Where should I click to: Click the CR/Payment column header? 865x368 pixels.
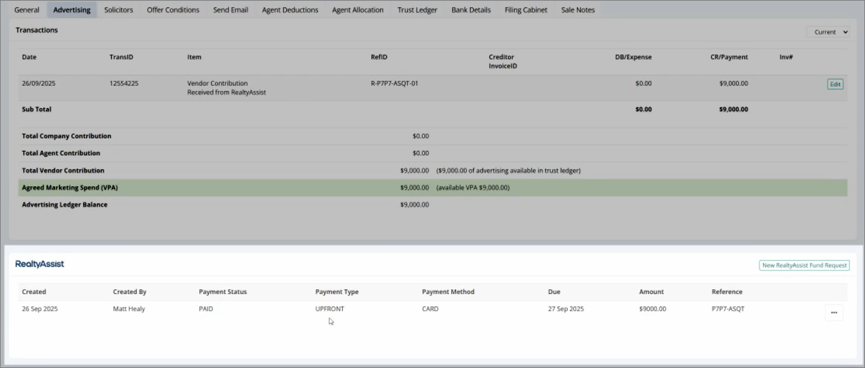[729, 57]
